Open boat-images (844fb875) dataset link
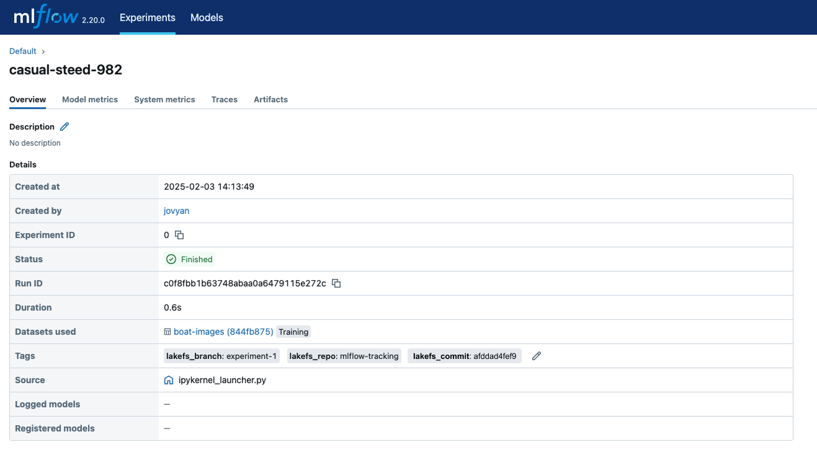 (223, 332)
